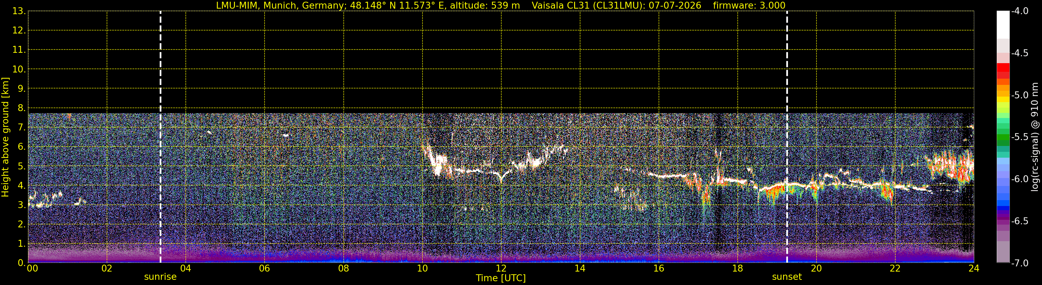The image size is (1042, 285).
Task: Click the -5.0 colorbar tick label
Action: [1019, 95]
